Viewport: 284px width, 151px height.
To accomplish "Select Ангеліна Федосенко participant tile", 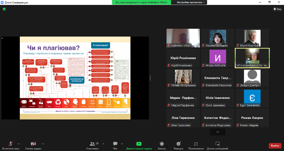I will pyautogui.click(x=218, y=118).
